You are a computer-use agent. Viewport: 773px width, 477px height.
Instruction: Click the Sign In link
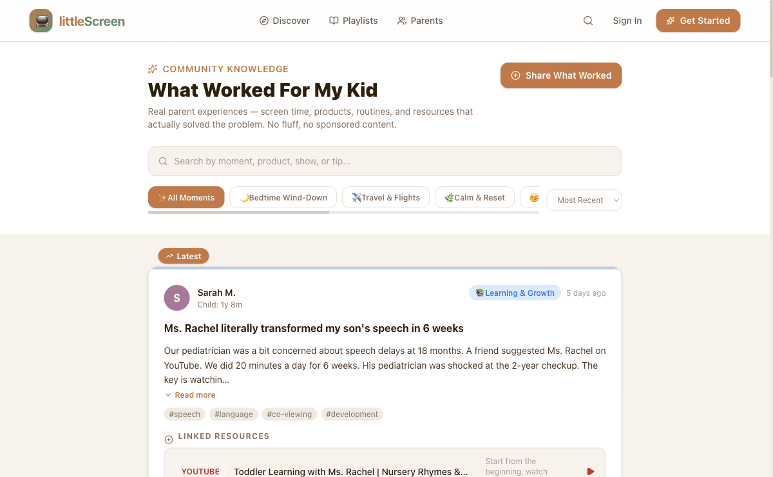pyautogui.click(x=627, y=21)
